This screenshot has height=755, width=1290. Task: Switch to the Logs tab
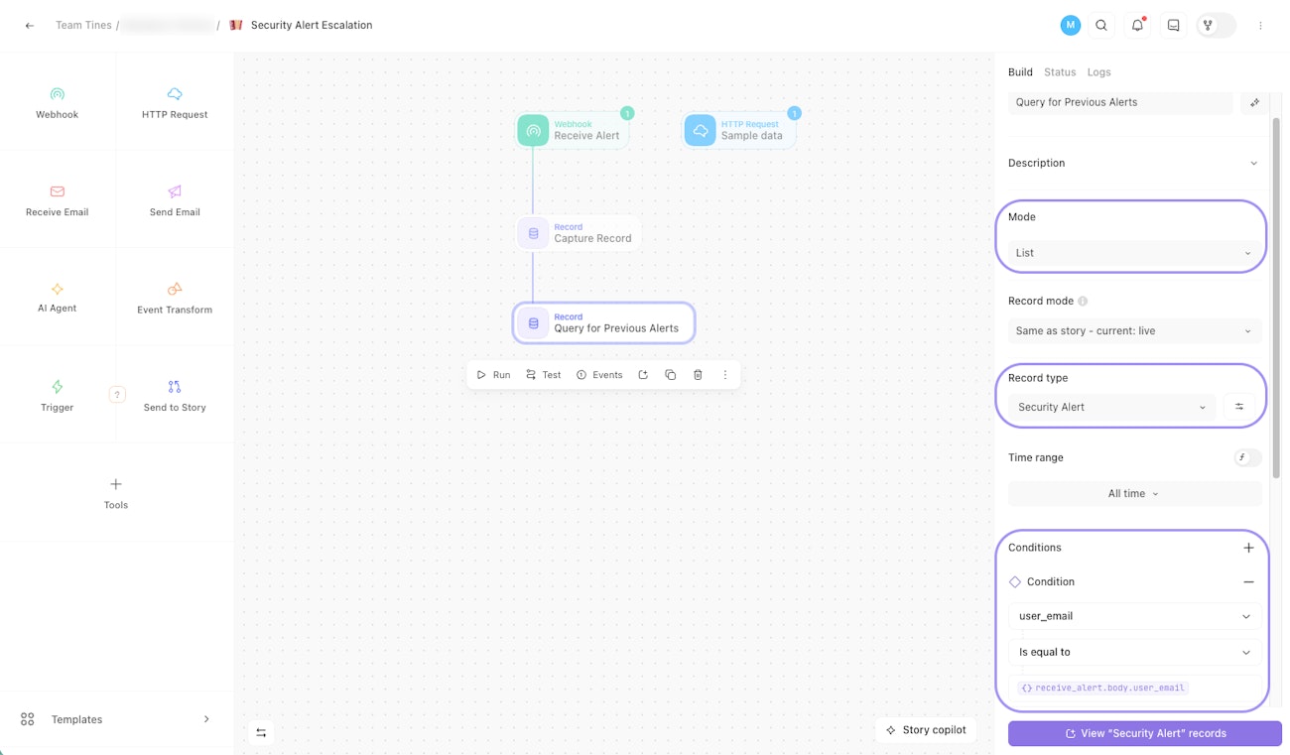(x=1098, y=72)
